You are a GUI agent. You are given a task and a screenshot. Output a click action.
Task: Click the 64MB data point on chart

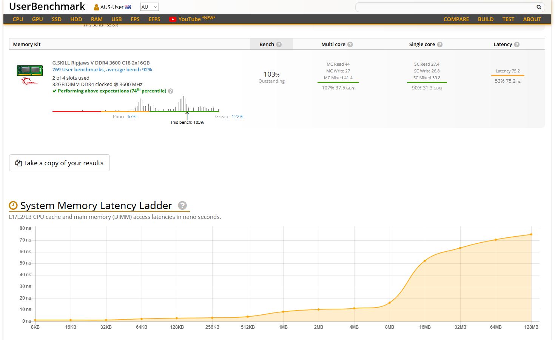point(496,240)
